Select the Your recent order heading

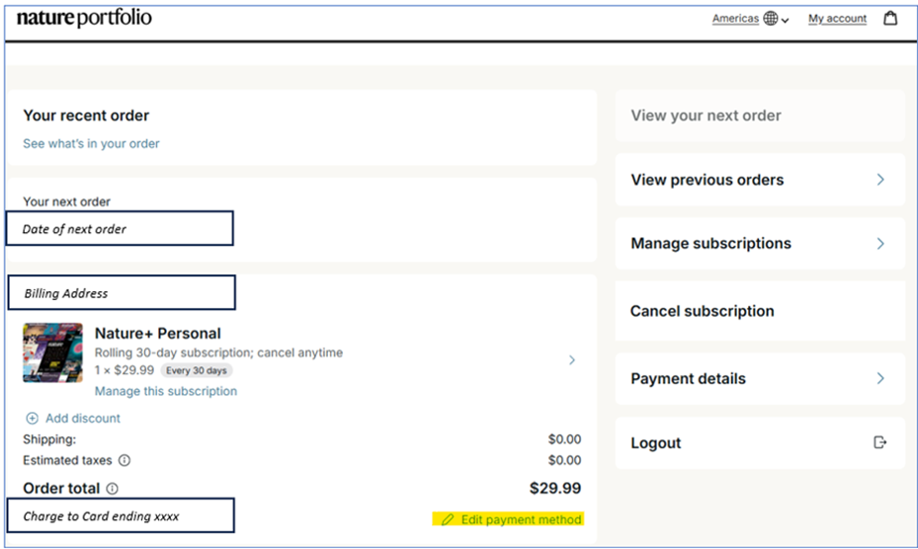point(86,116)
